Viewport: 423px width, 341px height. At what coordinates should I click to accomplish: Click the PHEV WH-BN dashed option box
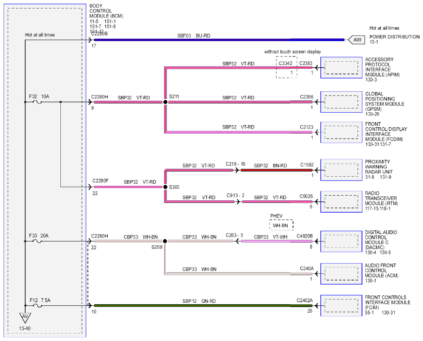click(x=281, y=225)
